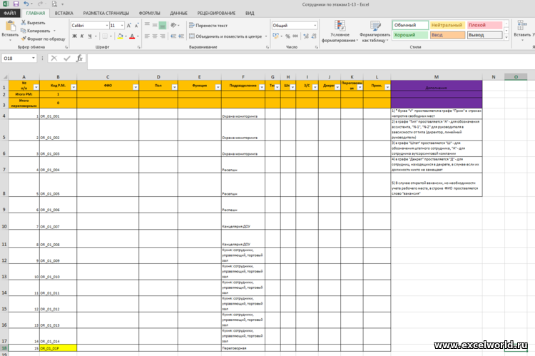This screenshot has width=535, height=356.
Task: Enable Wrap Text (Перенести текст)
Action: (x=208, y=25)
